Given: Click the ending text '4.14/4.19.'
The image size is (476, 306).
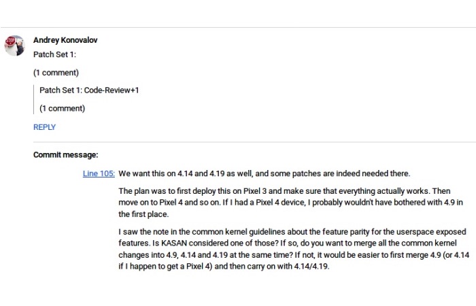Looking at the screenshot, I should coord(311,267).
